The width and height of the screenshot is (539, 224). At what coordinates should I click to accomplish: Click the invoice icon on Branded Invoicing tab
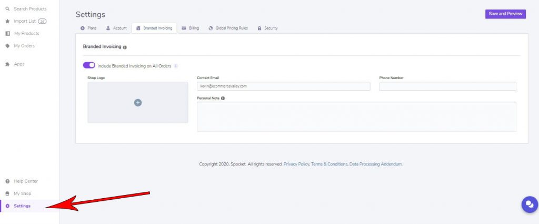tap(138, 28)
